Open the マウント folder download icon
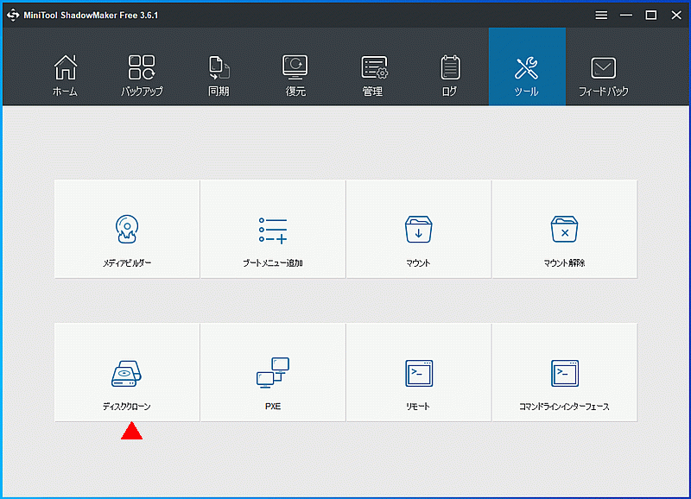 (418, 229)
